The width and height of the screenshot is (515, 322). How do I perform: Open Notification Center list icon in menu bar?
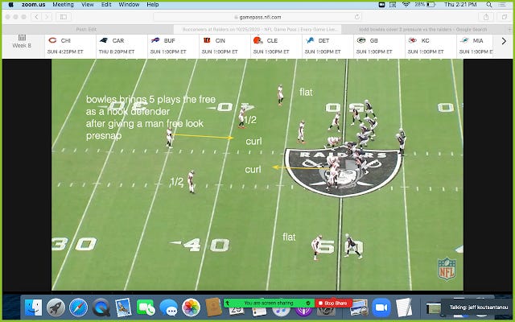(502, 5)
